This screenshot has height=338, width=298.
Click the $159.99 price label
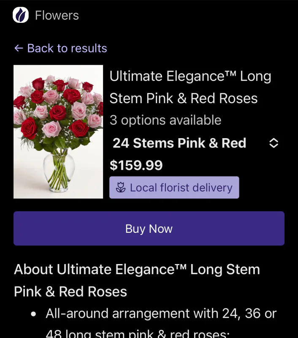136,165
